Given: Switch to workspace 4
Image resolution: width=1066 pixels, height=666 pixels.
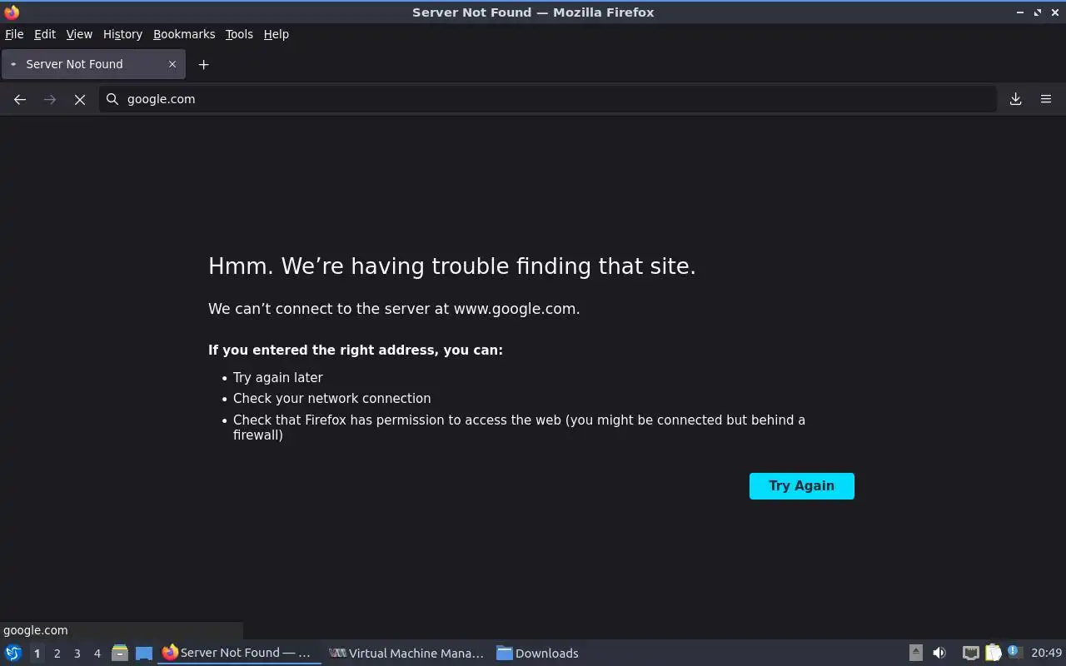Looking at the screenshot, I should pos(97,654).
